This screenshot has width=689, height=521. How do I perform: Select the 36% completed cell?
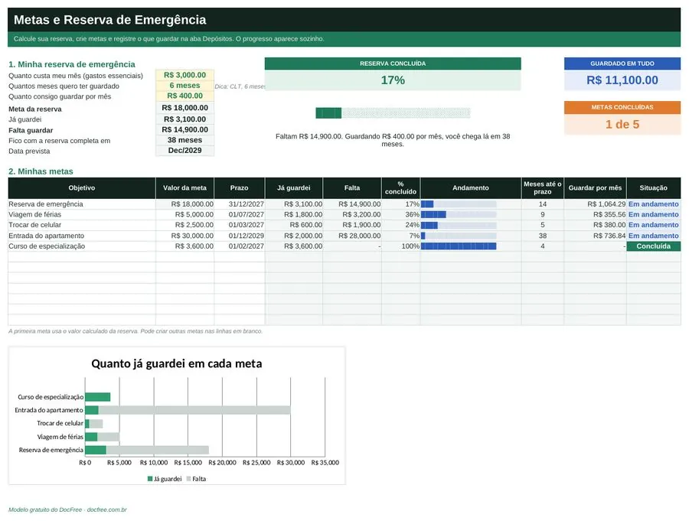pos(400,214)
